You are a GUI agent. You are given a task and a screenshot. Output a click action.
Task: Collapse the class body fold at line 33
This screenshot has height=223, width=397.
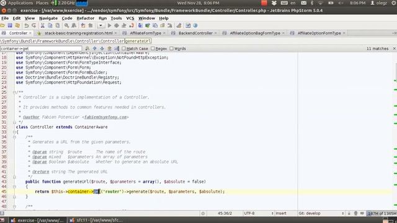[x=14, y=132]
